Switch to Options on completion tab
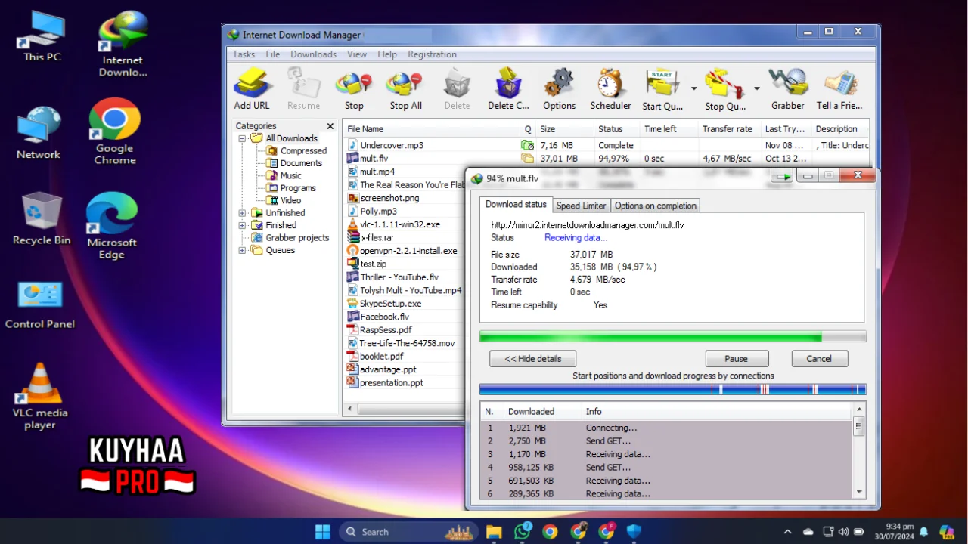Image resolution: width=968 pixels, height=544 pixels. coord(655,206)
